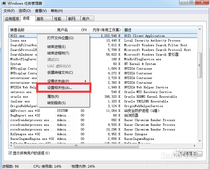
Task: Choose 打开文件位置(O) in context menu
Action: point(63,38)
